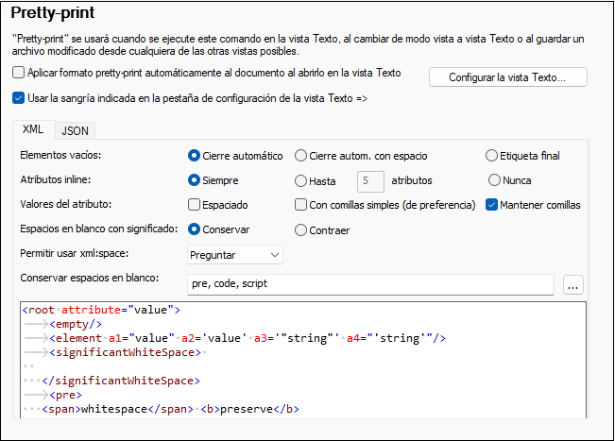Choose the Hasta attributes radio button
This screenshot has height=441, width=615.
[301, 180]
